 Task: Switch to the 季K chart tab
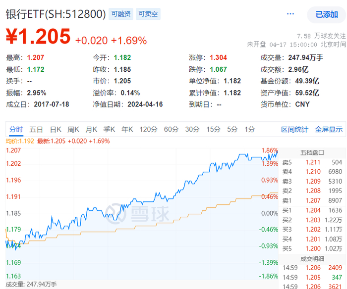(109, 129)
